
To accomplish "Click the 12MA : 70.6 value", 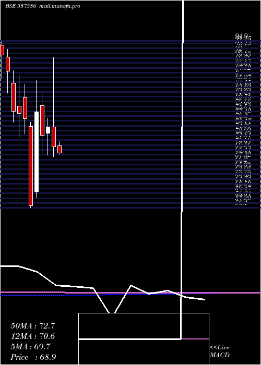I will (x=33, y=336).
